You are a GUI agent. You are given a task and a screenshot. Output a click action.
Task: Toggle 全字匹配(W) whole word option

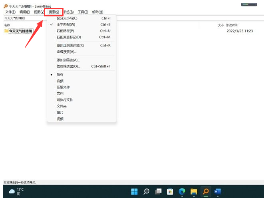66,25
